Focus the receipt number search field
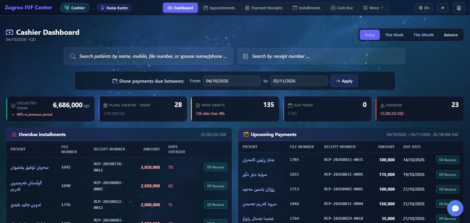The width and height of the screenshot is (470, 223). tap(321, 56)
